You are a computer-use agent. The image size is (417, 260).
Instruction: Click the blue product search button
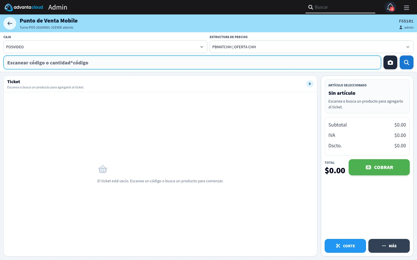[x=407, y=62]
